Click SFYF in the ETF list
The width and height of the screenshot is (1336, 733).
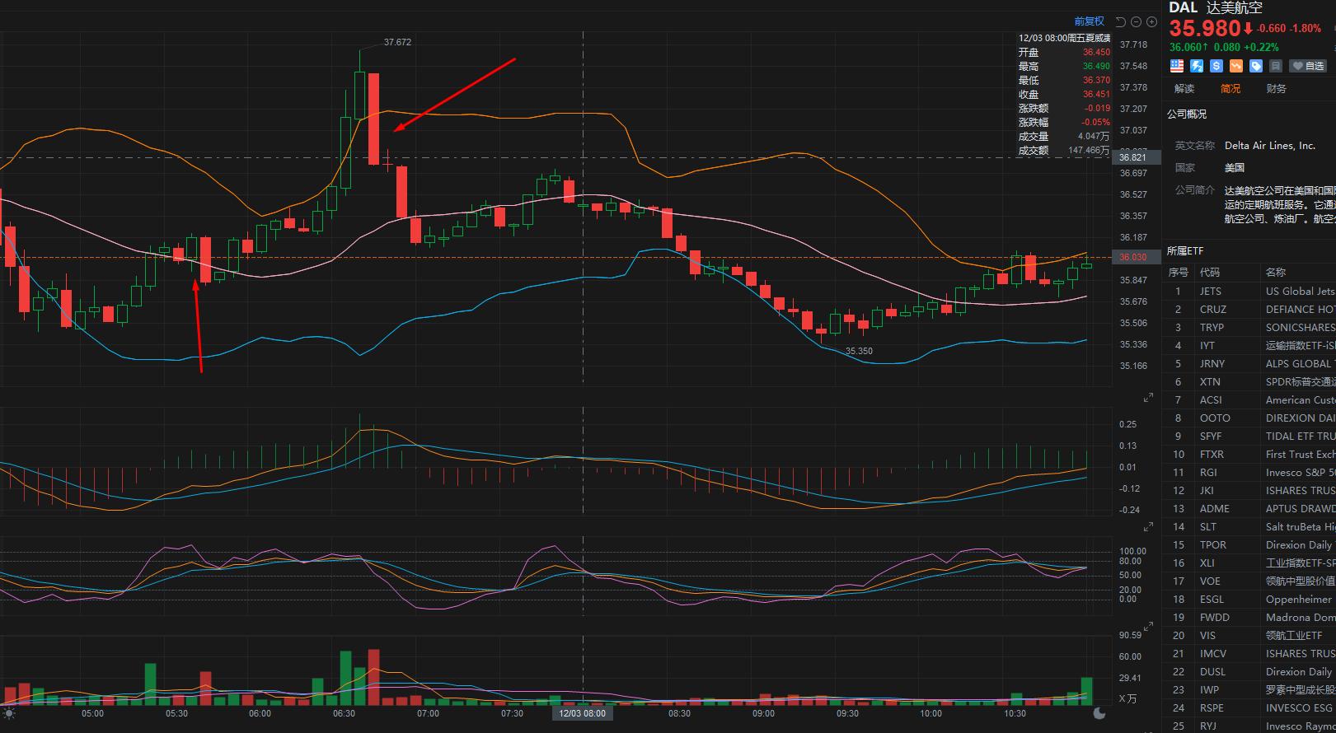point(1211,437)
